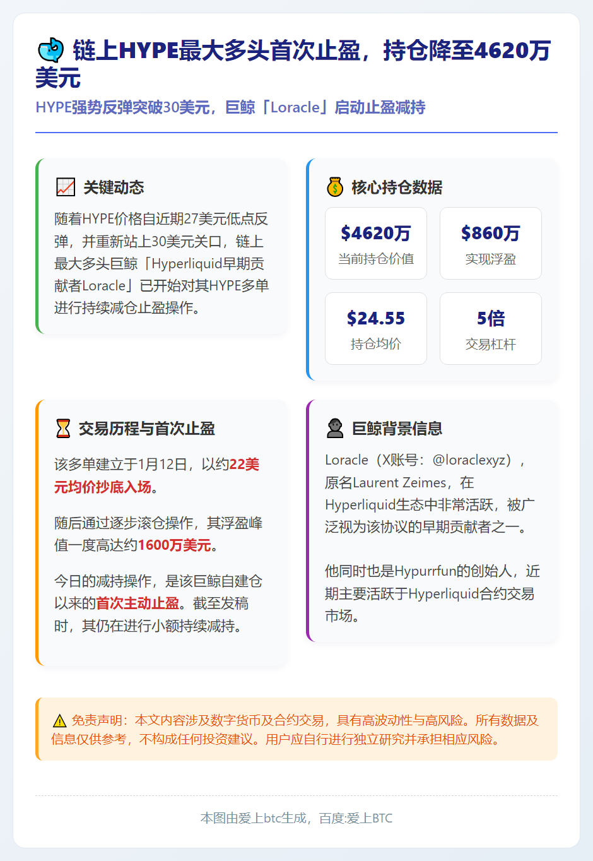Click the hourglass icon beside 交易历程与首次止盈
This screenshot has width=593, height=861.
click(x=63, y=429)
